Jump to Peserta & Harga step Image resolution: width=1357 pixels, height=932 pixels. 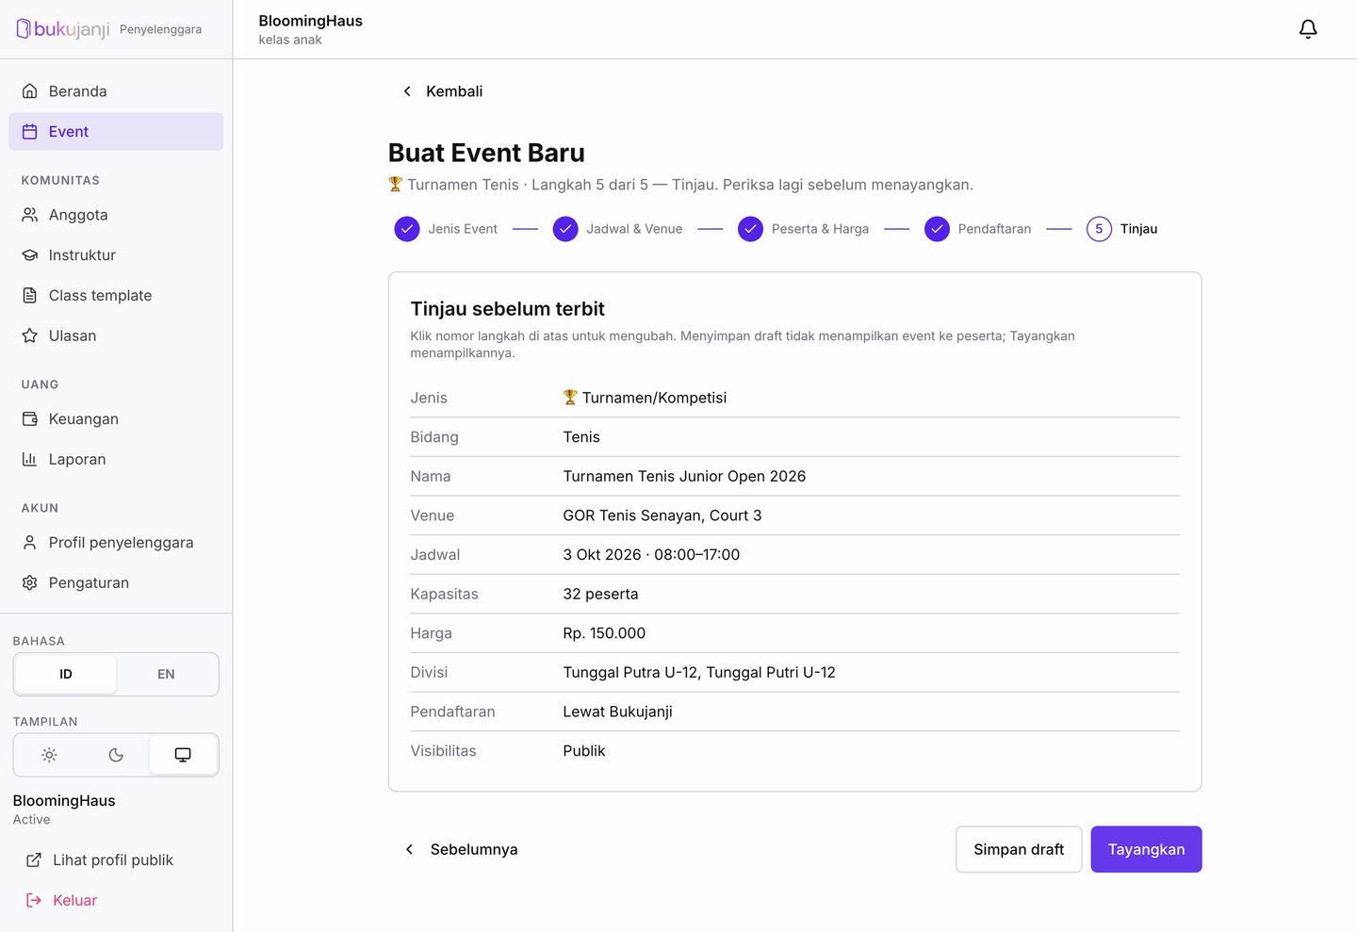(x=804, y=229)
